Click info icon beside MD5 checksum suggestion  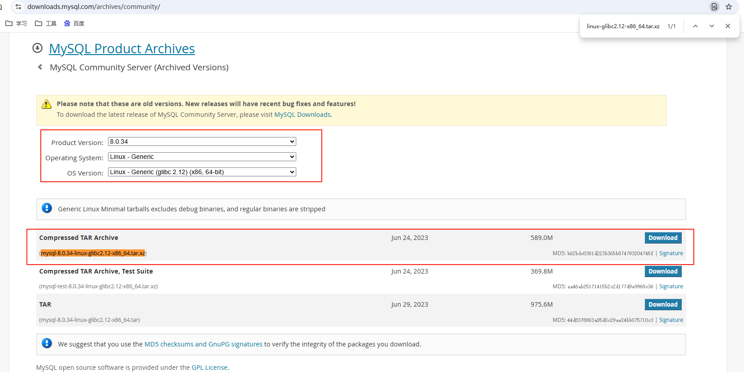point(47,343)
